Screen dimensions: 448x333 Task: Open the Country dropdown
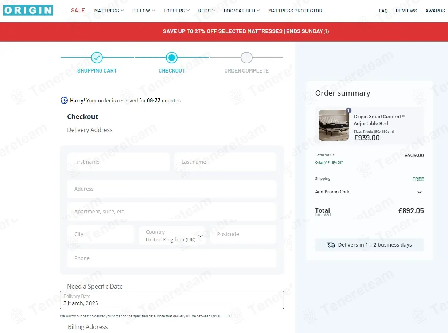[x=172, y=236]
